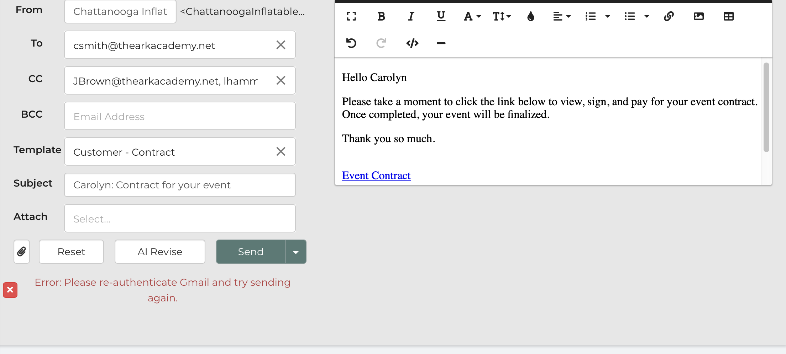Insert a table into the message
The width and height of the screenshot is (786, 354).
pos(729,16)
